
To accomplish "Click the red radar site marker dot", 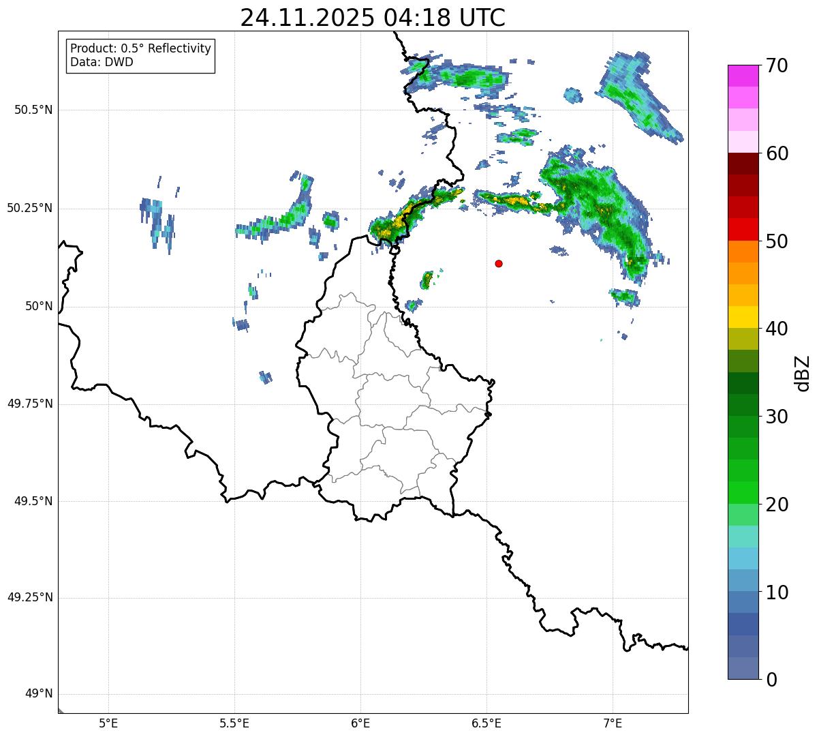I will click(499, 263).
